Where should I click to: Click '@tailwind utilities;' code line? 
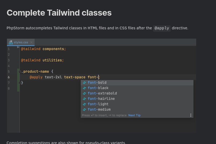[x=42, y=60]
